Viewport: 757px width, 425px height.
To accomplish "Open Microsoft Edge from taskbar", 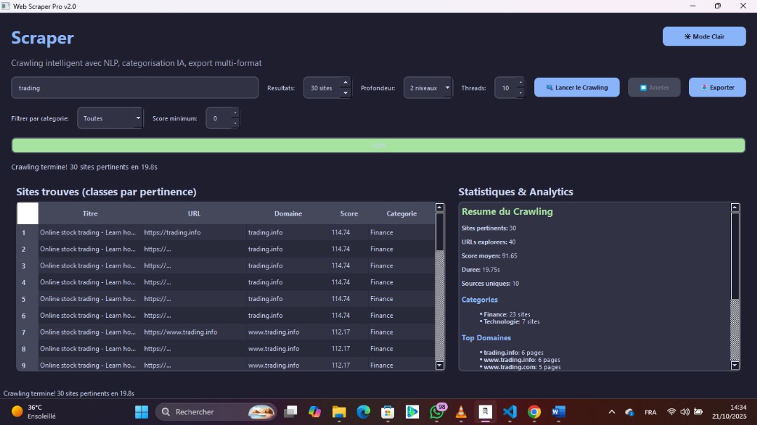I will tap(363, 412).
